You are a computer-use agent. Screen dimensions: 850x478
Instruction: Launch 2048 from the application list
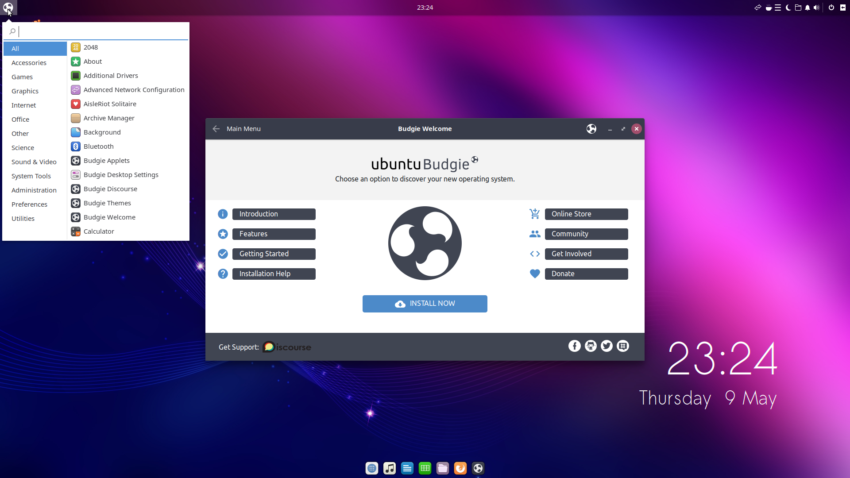click(x=128, y=47)
